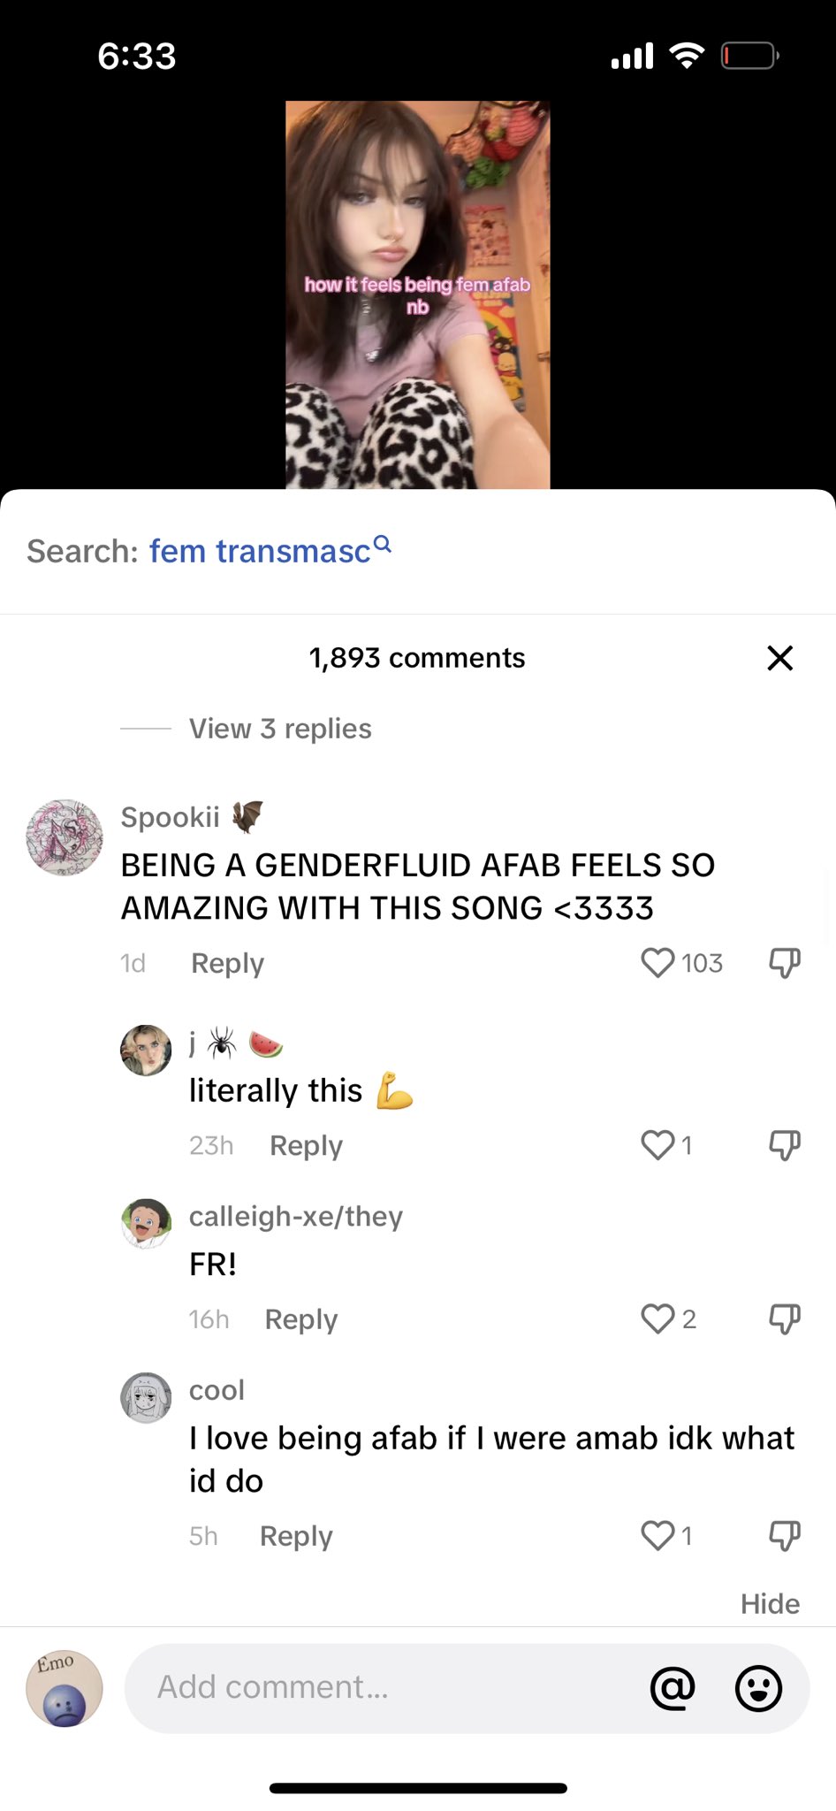Hide the replies under Spookii's comment
The image size is (836, 1811).
[x=770, y=1603]
